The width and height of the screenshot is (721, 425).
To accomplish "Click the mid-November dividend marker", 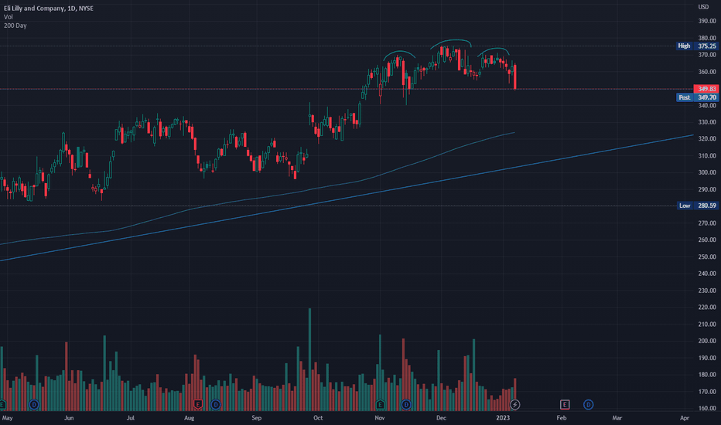I will tap(406, 405).
